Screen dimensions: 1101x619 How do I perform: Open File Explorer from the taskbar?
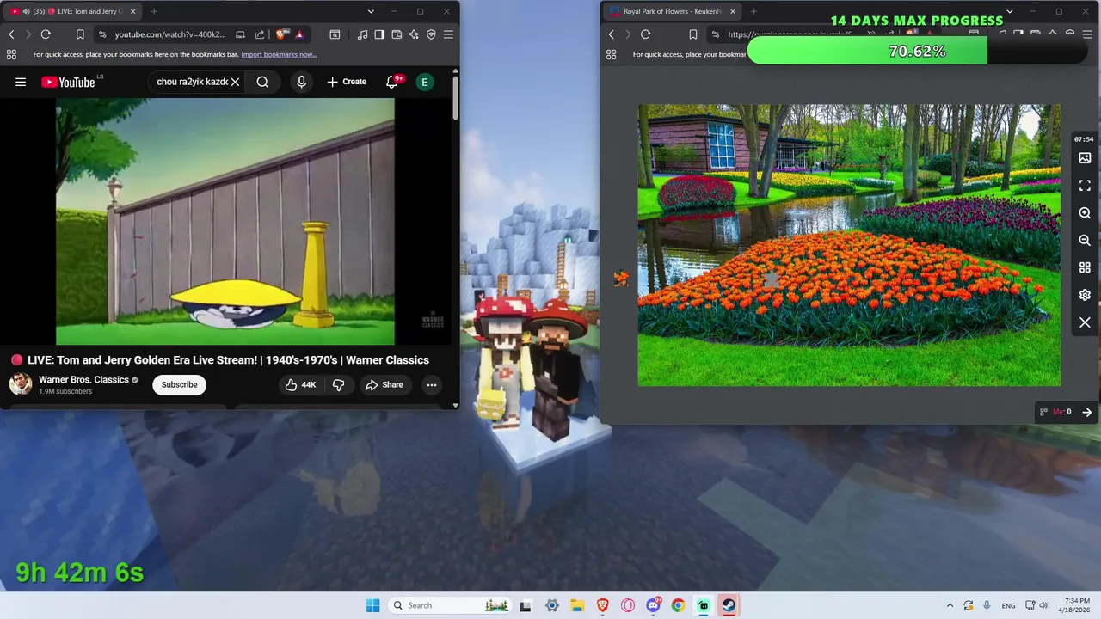coord(577,605)
